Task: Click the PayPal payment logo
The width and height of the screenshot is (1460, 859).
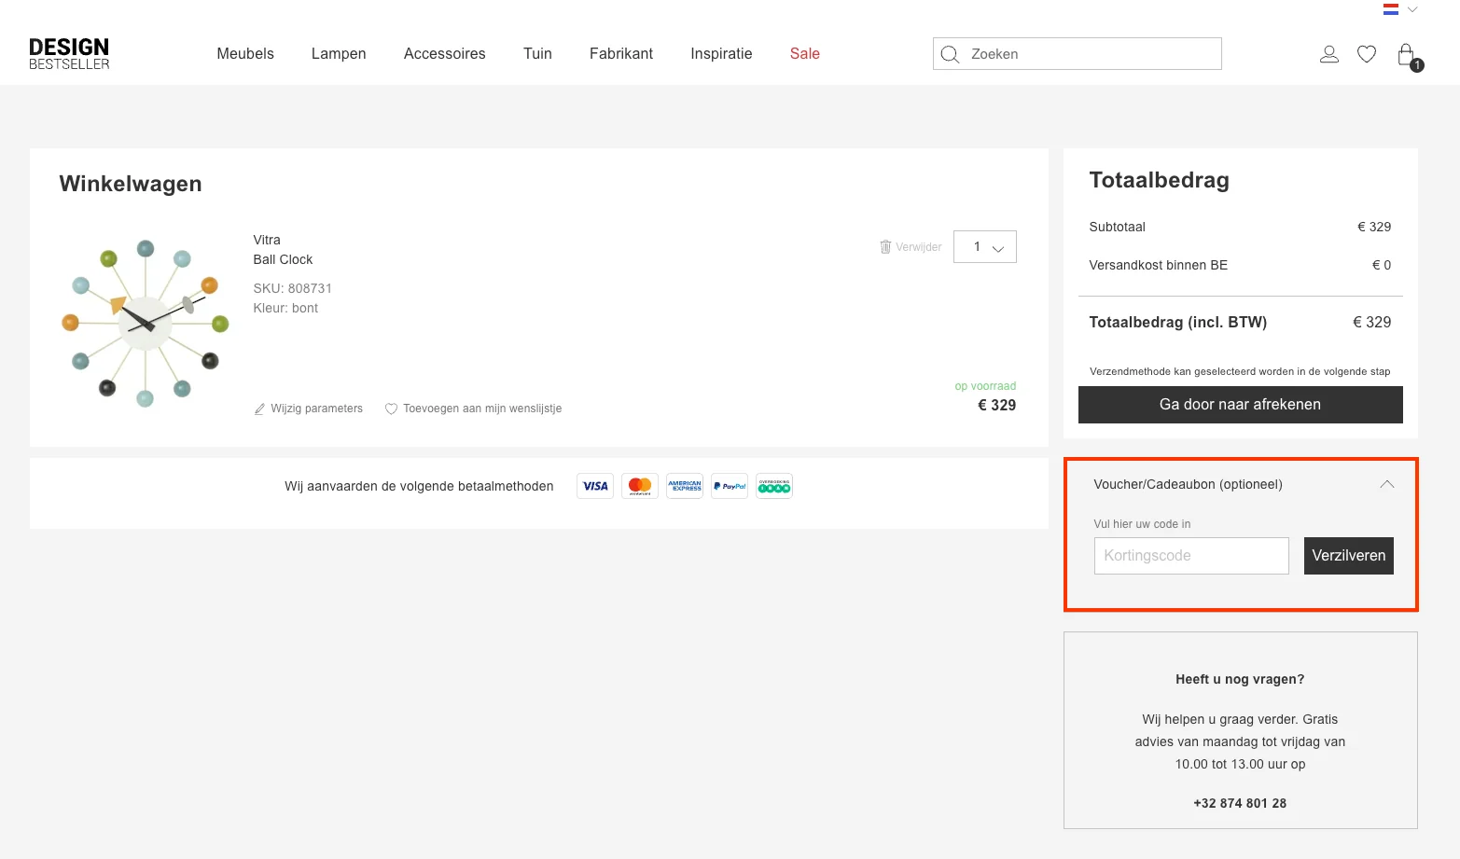Action: click(730, 486)
